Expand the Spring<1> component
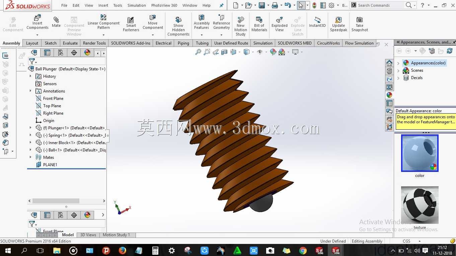The width and height of the screenshot is (456, 256). 30,135
